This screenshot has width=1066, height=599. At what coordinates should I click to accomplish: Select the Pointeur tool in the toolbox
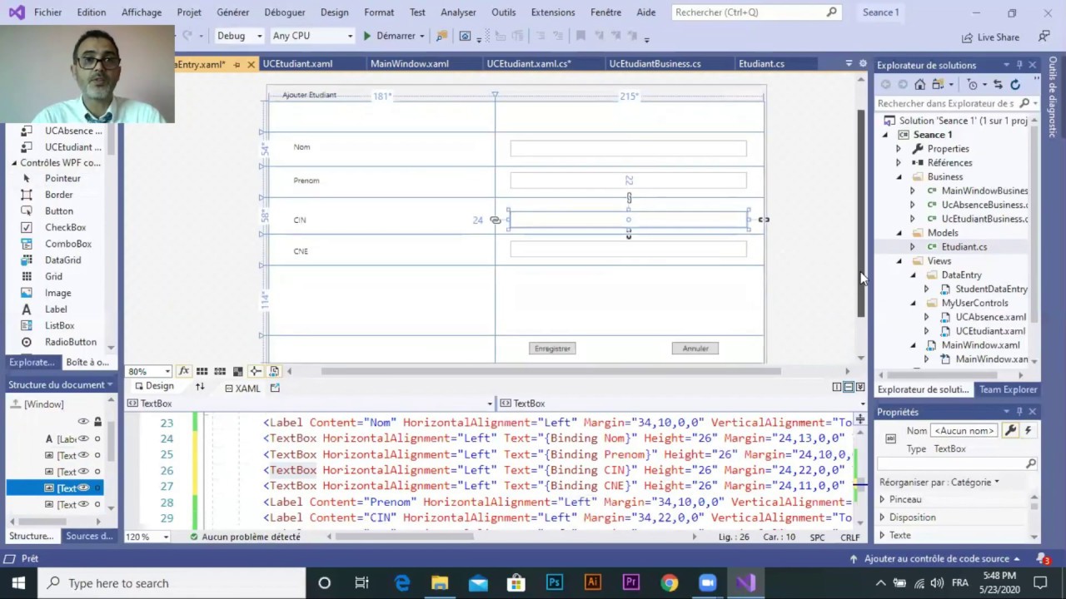[x=62, y=178]
